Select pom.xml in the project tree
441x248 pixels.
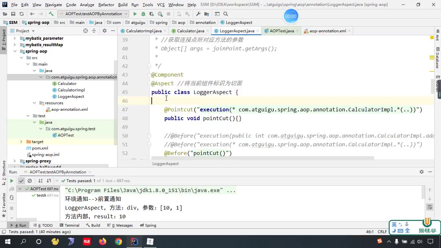(x=40, y=148)
